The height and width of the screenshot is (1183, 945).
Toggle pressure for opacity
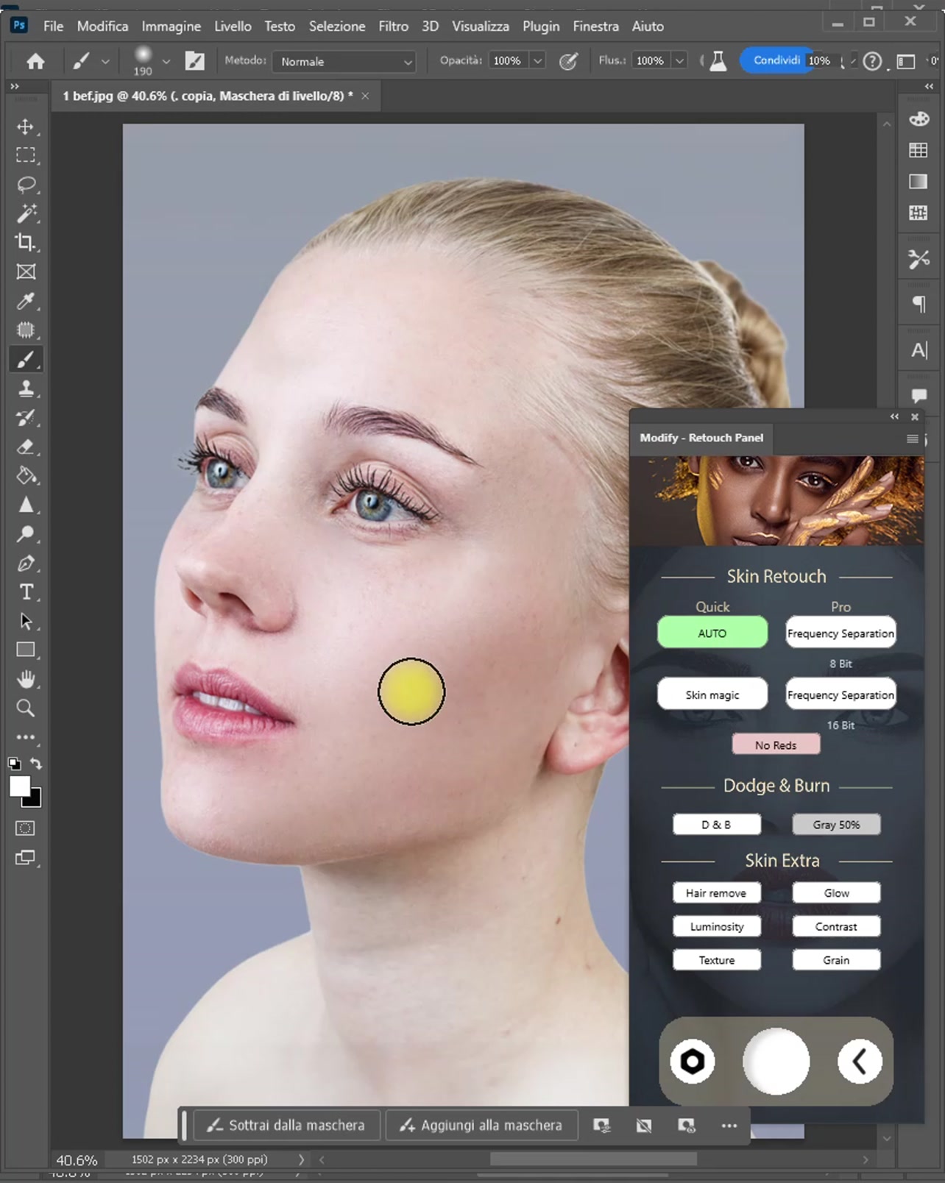click(x=568, y=61)
